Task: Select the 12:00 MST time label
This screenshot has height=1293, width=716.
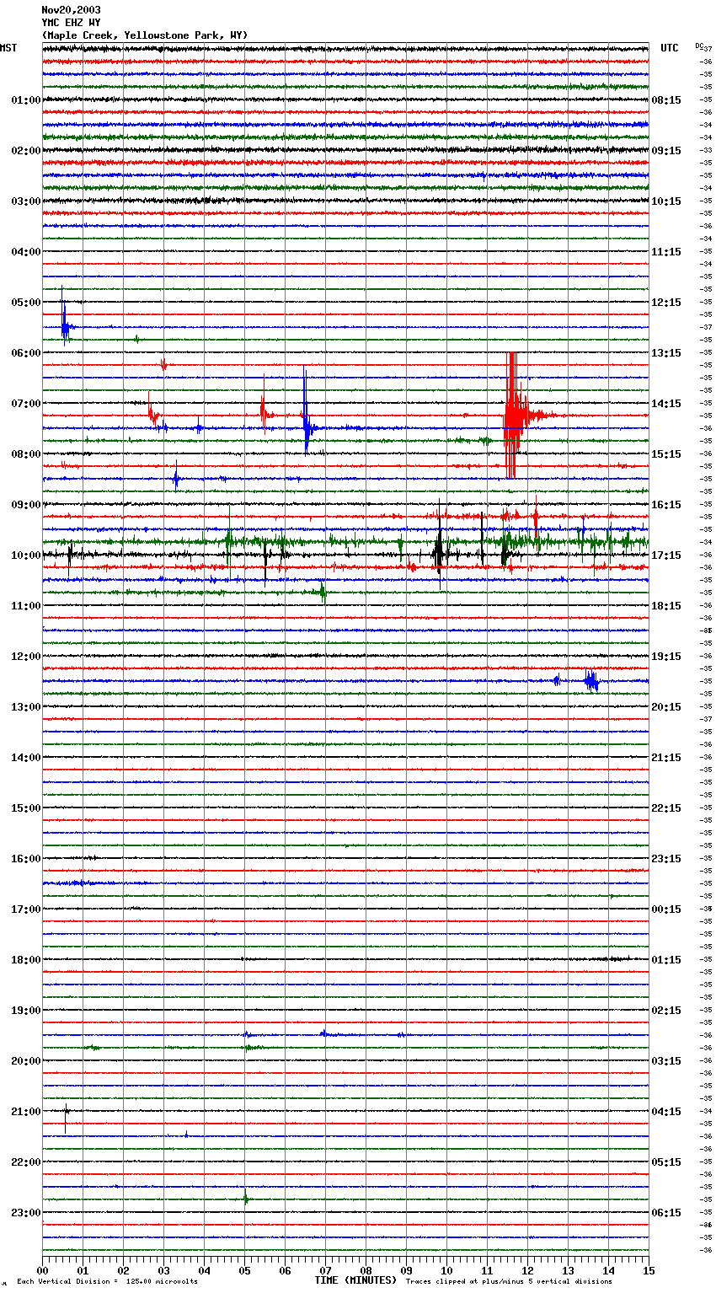Action: click(x=25, y=657)
